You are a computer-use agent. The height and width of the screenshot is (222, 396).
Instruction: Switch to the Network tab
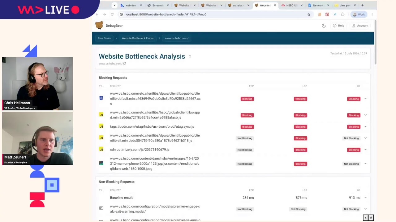(318, 5)
